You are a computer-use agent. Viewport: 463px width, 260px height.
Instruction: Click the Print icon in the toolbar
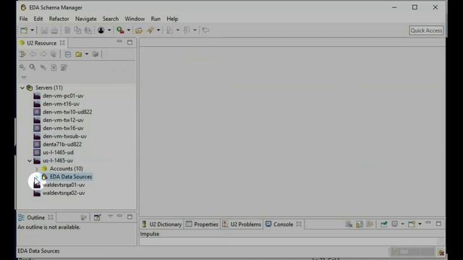[x=54, y=30]
